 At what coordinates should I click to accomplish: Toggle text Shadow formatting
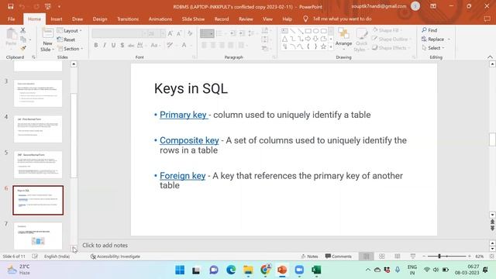pos(122,45)
